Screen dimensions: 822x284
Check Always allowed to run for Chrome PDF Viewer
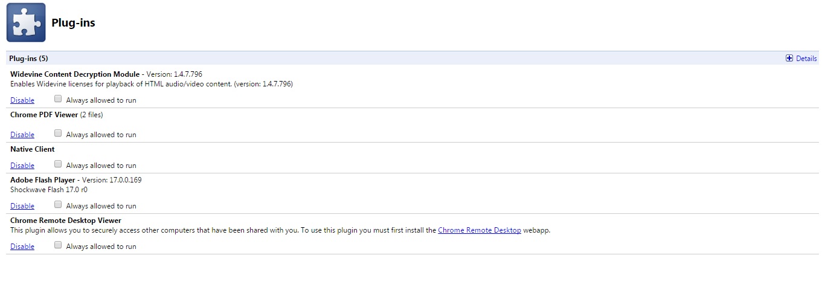click(x=58, y=134)
